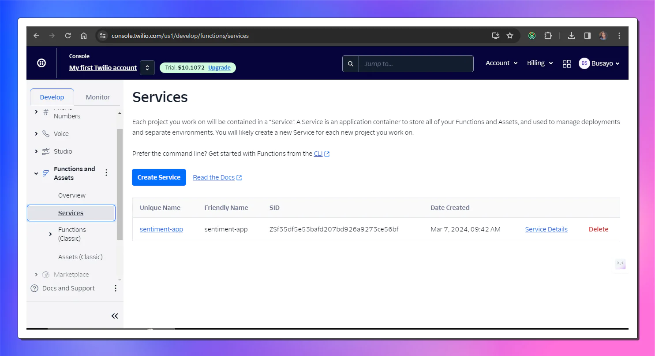Collapse sidebar with double chevron icon

pyautogui.click(x=115, y=316)
